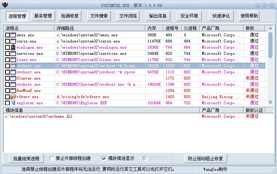Click WangSea制作 in status bar

click(x=215, y=169)
